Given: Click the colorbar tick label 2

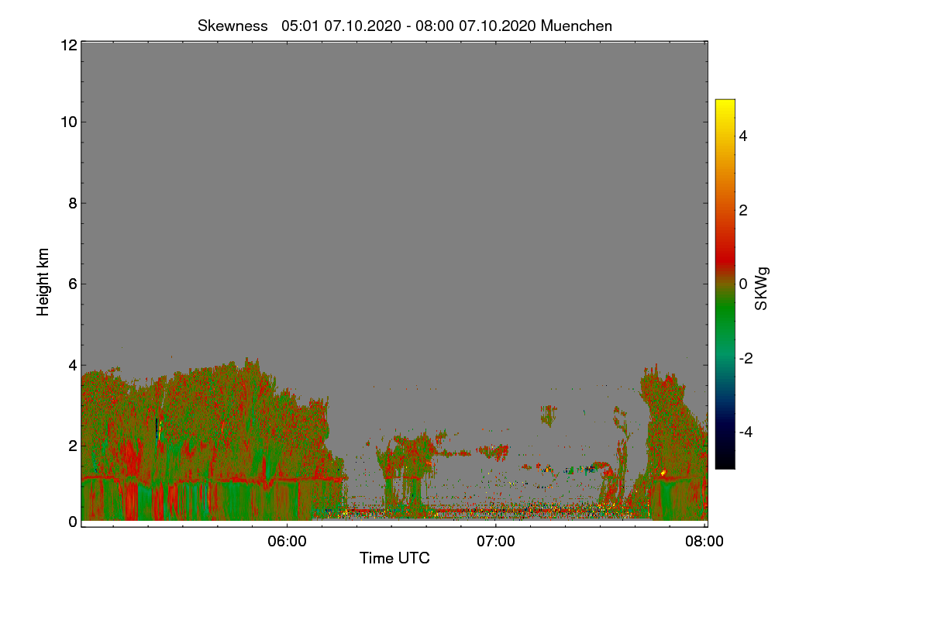Looking at the screenshot, I should [x=743, y=210].
